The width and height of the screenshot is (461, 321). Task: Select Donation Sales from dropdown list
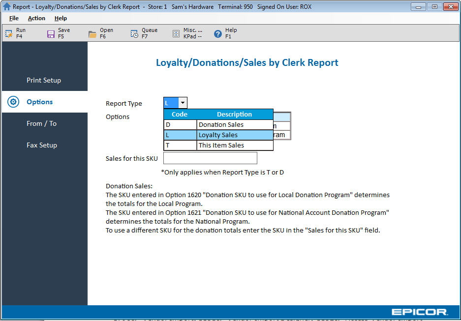221,125
